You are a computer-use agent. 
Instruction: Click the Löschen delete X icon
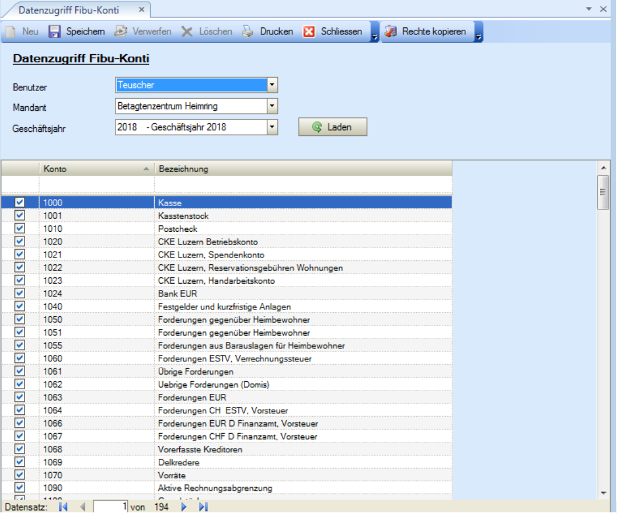click(x=187, y=32)
